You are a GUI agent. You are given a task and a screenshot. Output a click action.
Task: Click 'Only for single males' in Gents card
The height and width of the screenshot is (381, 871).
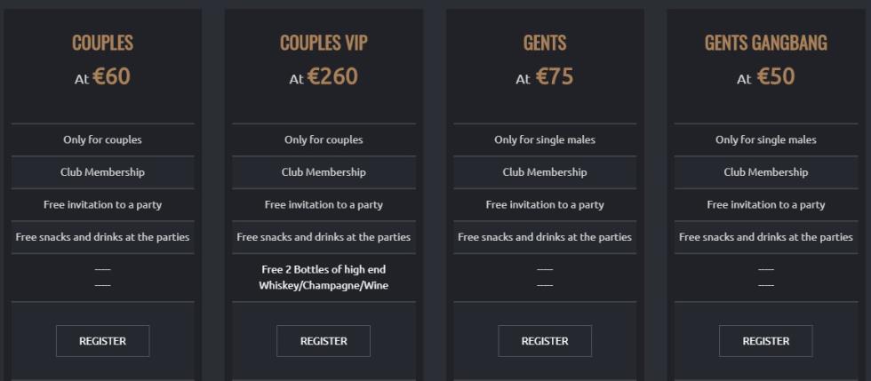[x=545, y=139]
